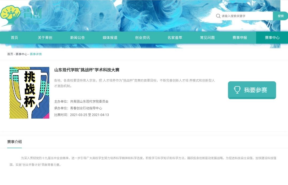Visit 常见问题 from the navigation bar
Screen dimensions: 288x185
(x=207, y=38)
